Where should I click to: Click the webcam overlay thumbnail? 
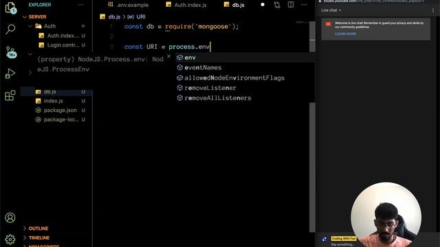pyautogui.click(x=386, y=215)
